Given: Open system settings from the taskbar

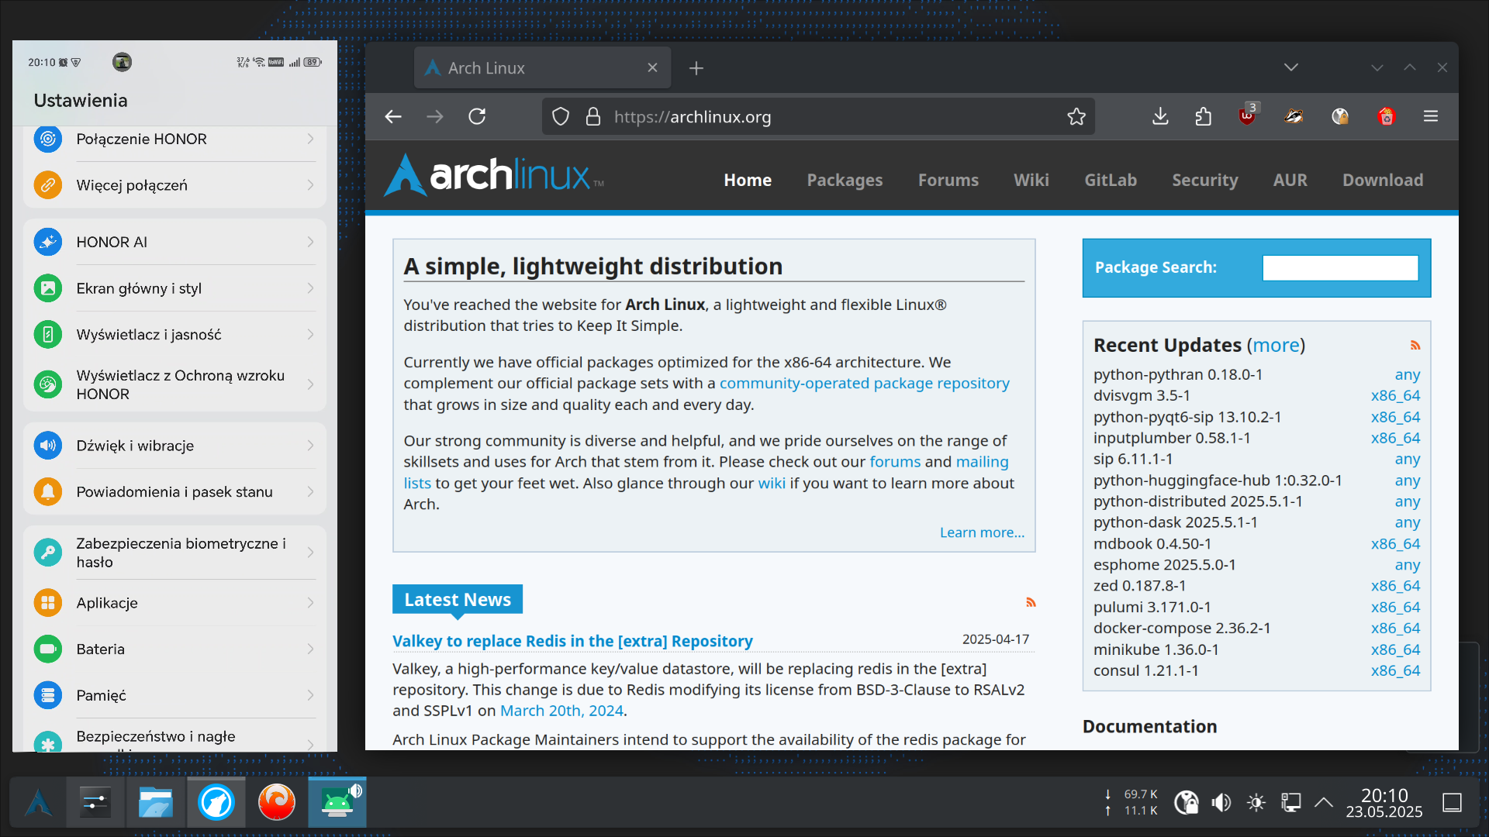Looking at the screenshot, I should (95, 803).
